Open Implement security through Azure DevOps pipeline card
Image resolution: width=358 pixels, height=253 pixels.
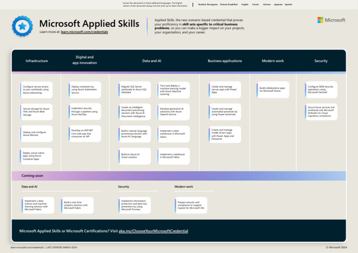85,112
